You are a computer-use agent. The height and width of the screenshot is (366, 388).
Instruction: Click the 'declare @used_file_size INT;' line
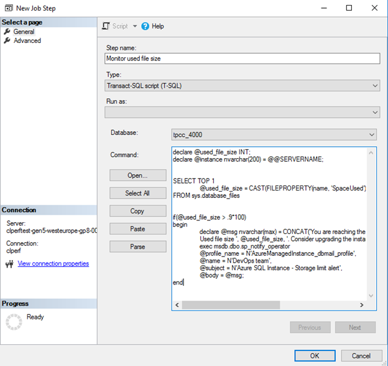212,152
